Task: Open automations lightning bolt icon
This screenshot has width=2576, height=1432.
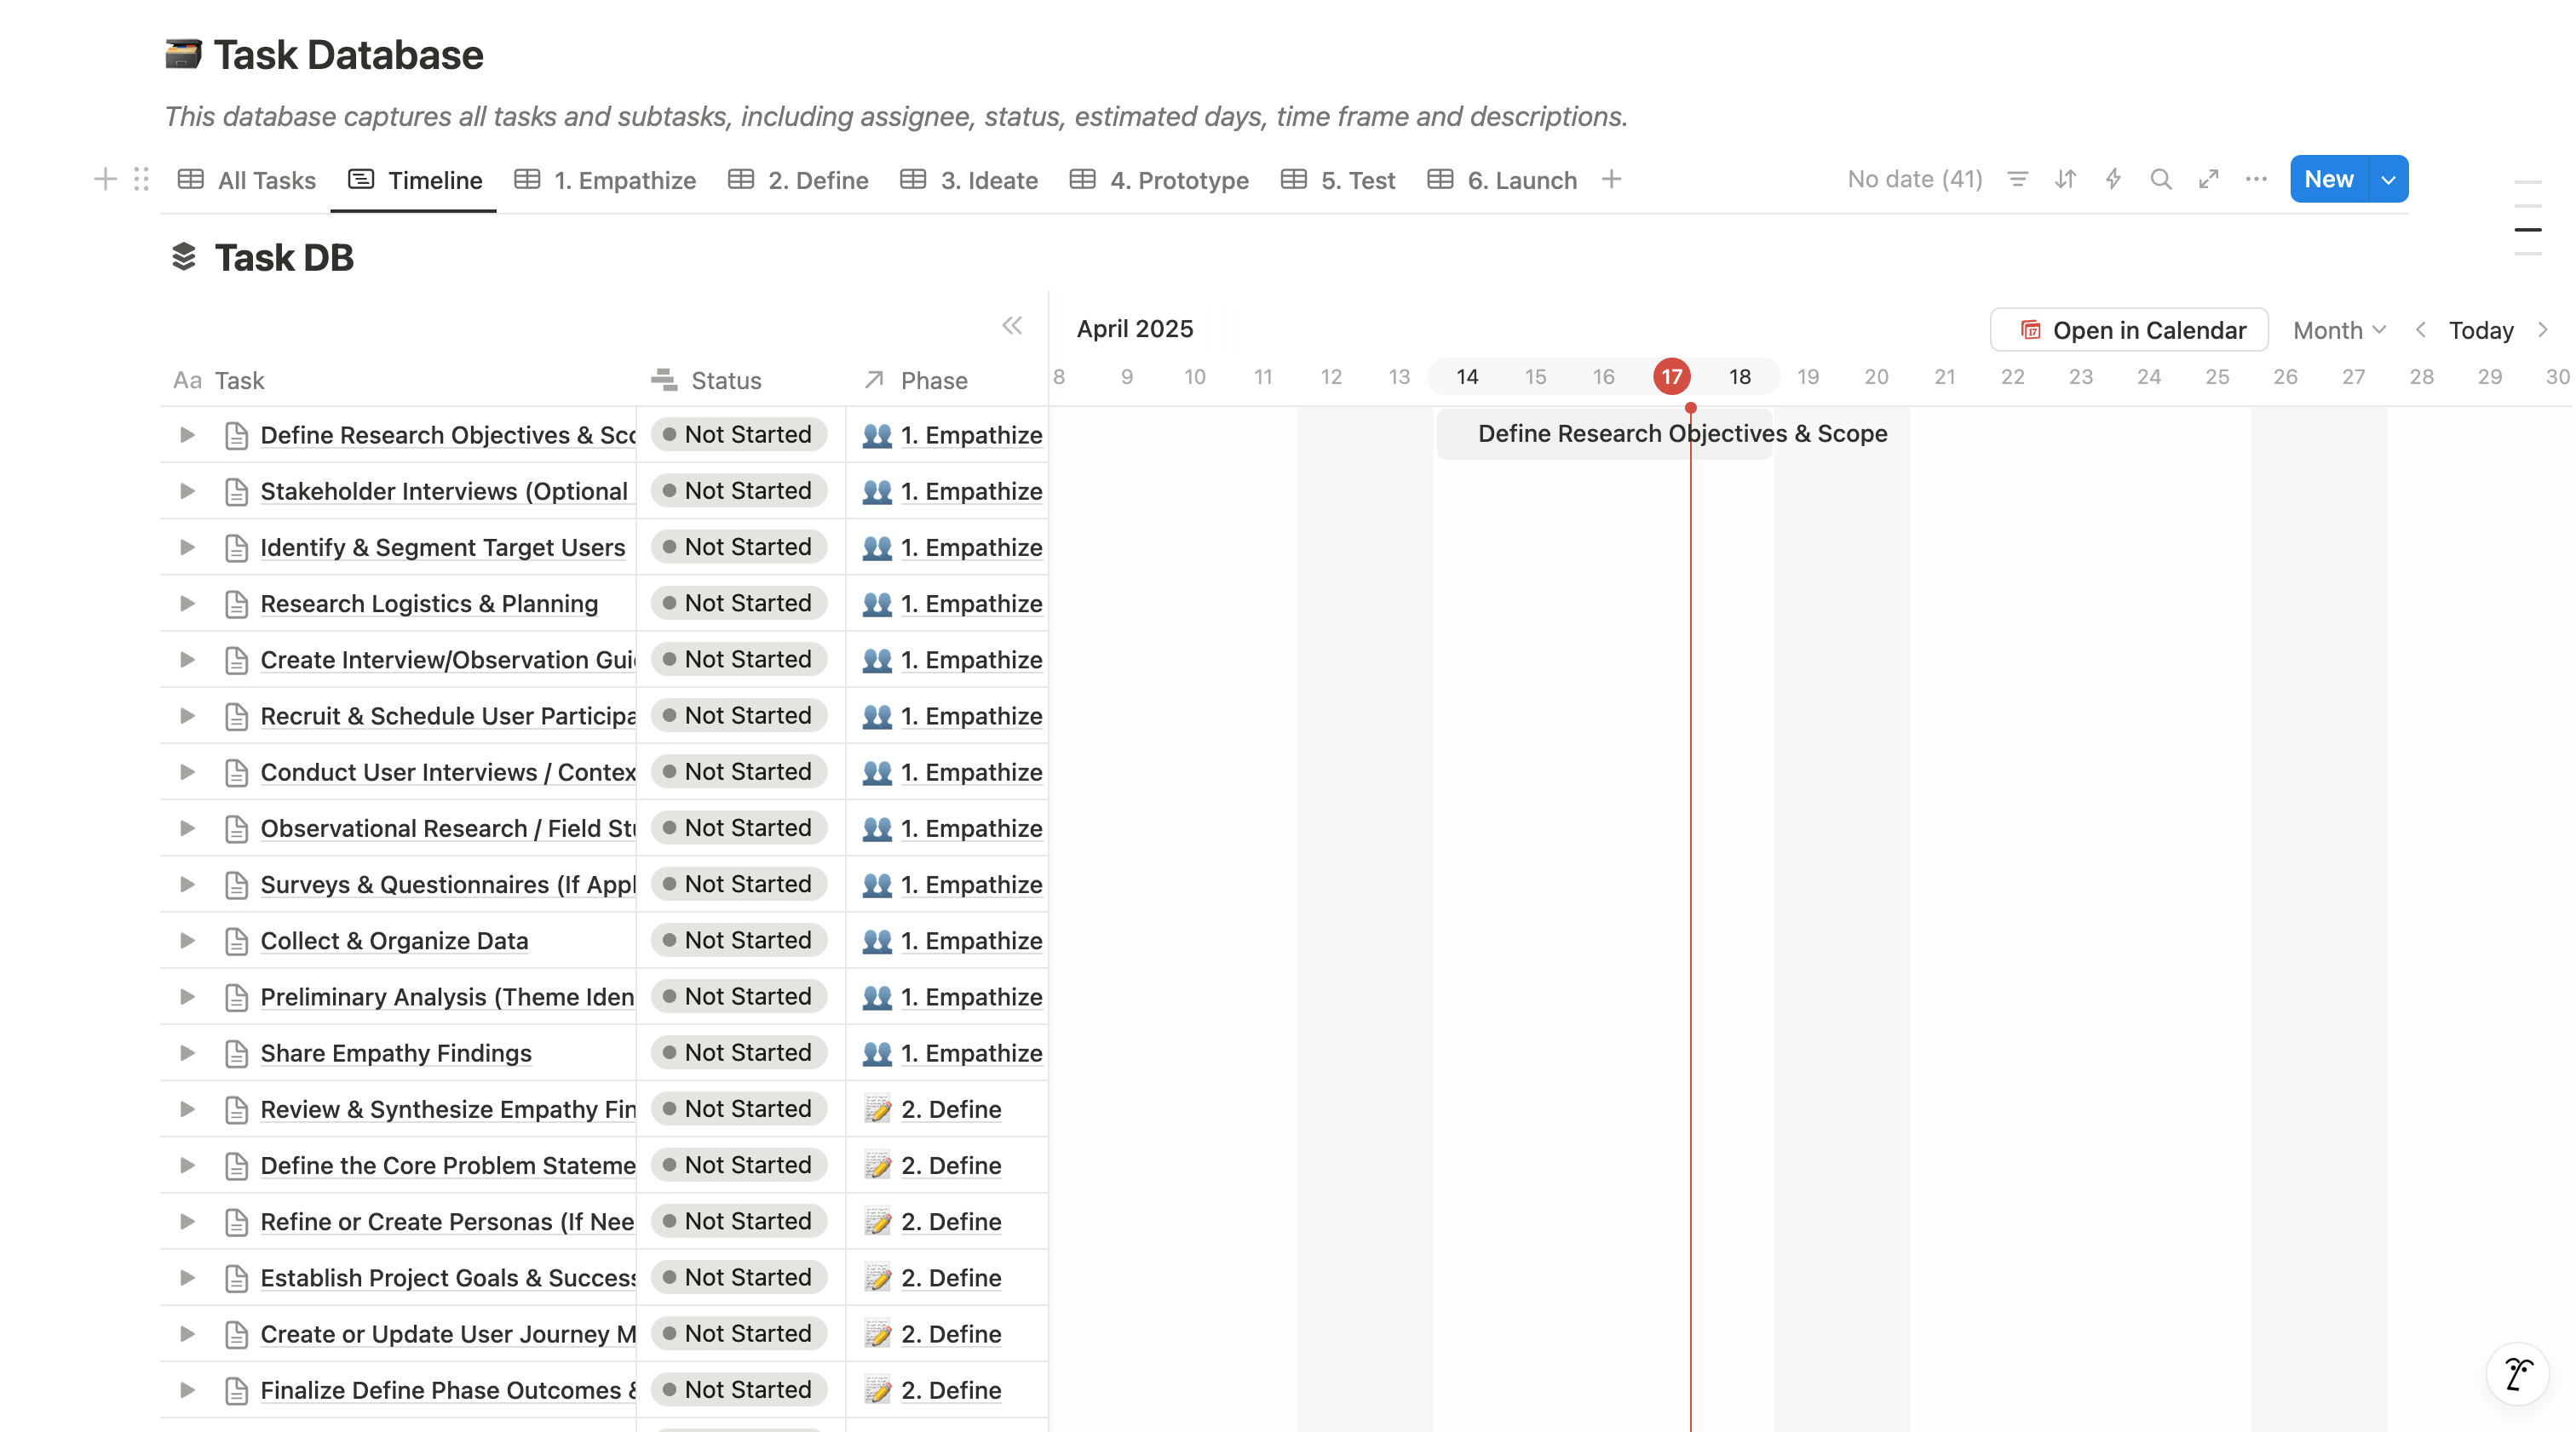Action: point(2113,180)
